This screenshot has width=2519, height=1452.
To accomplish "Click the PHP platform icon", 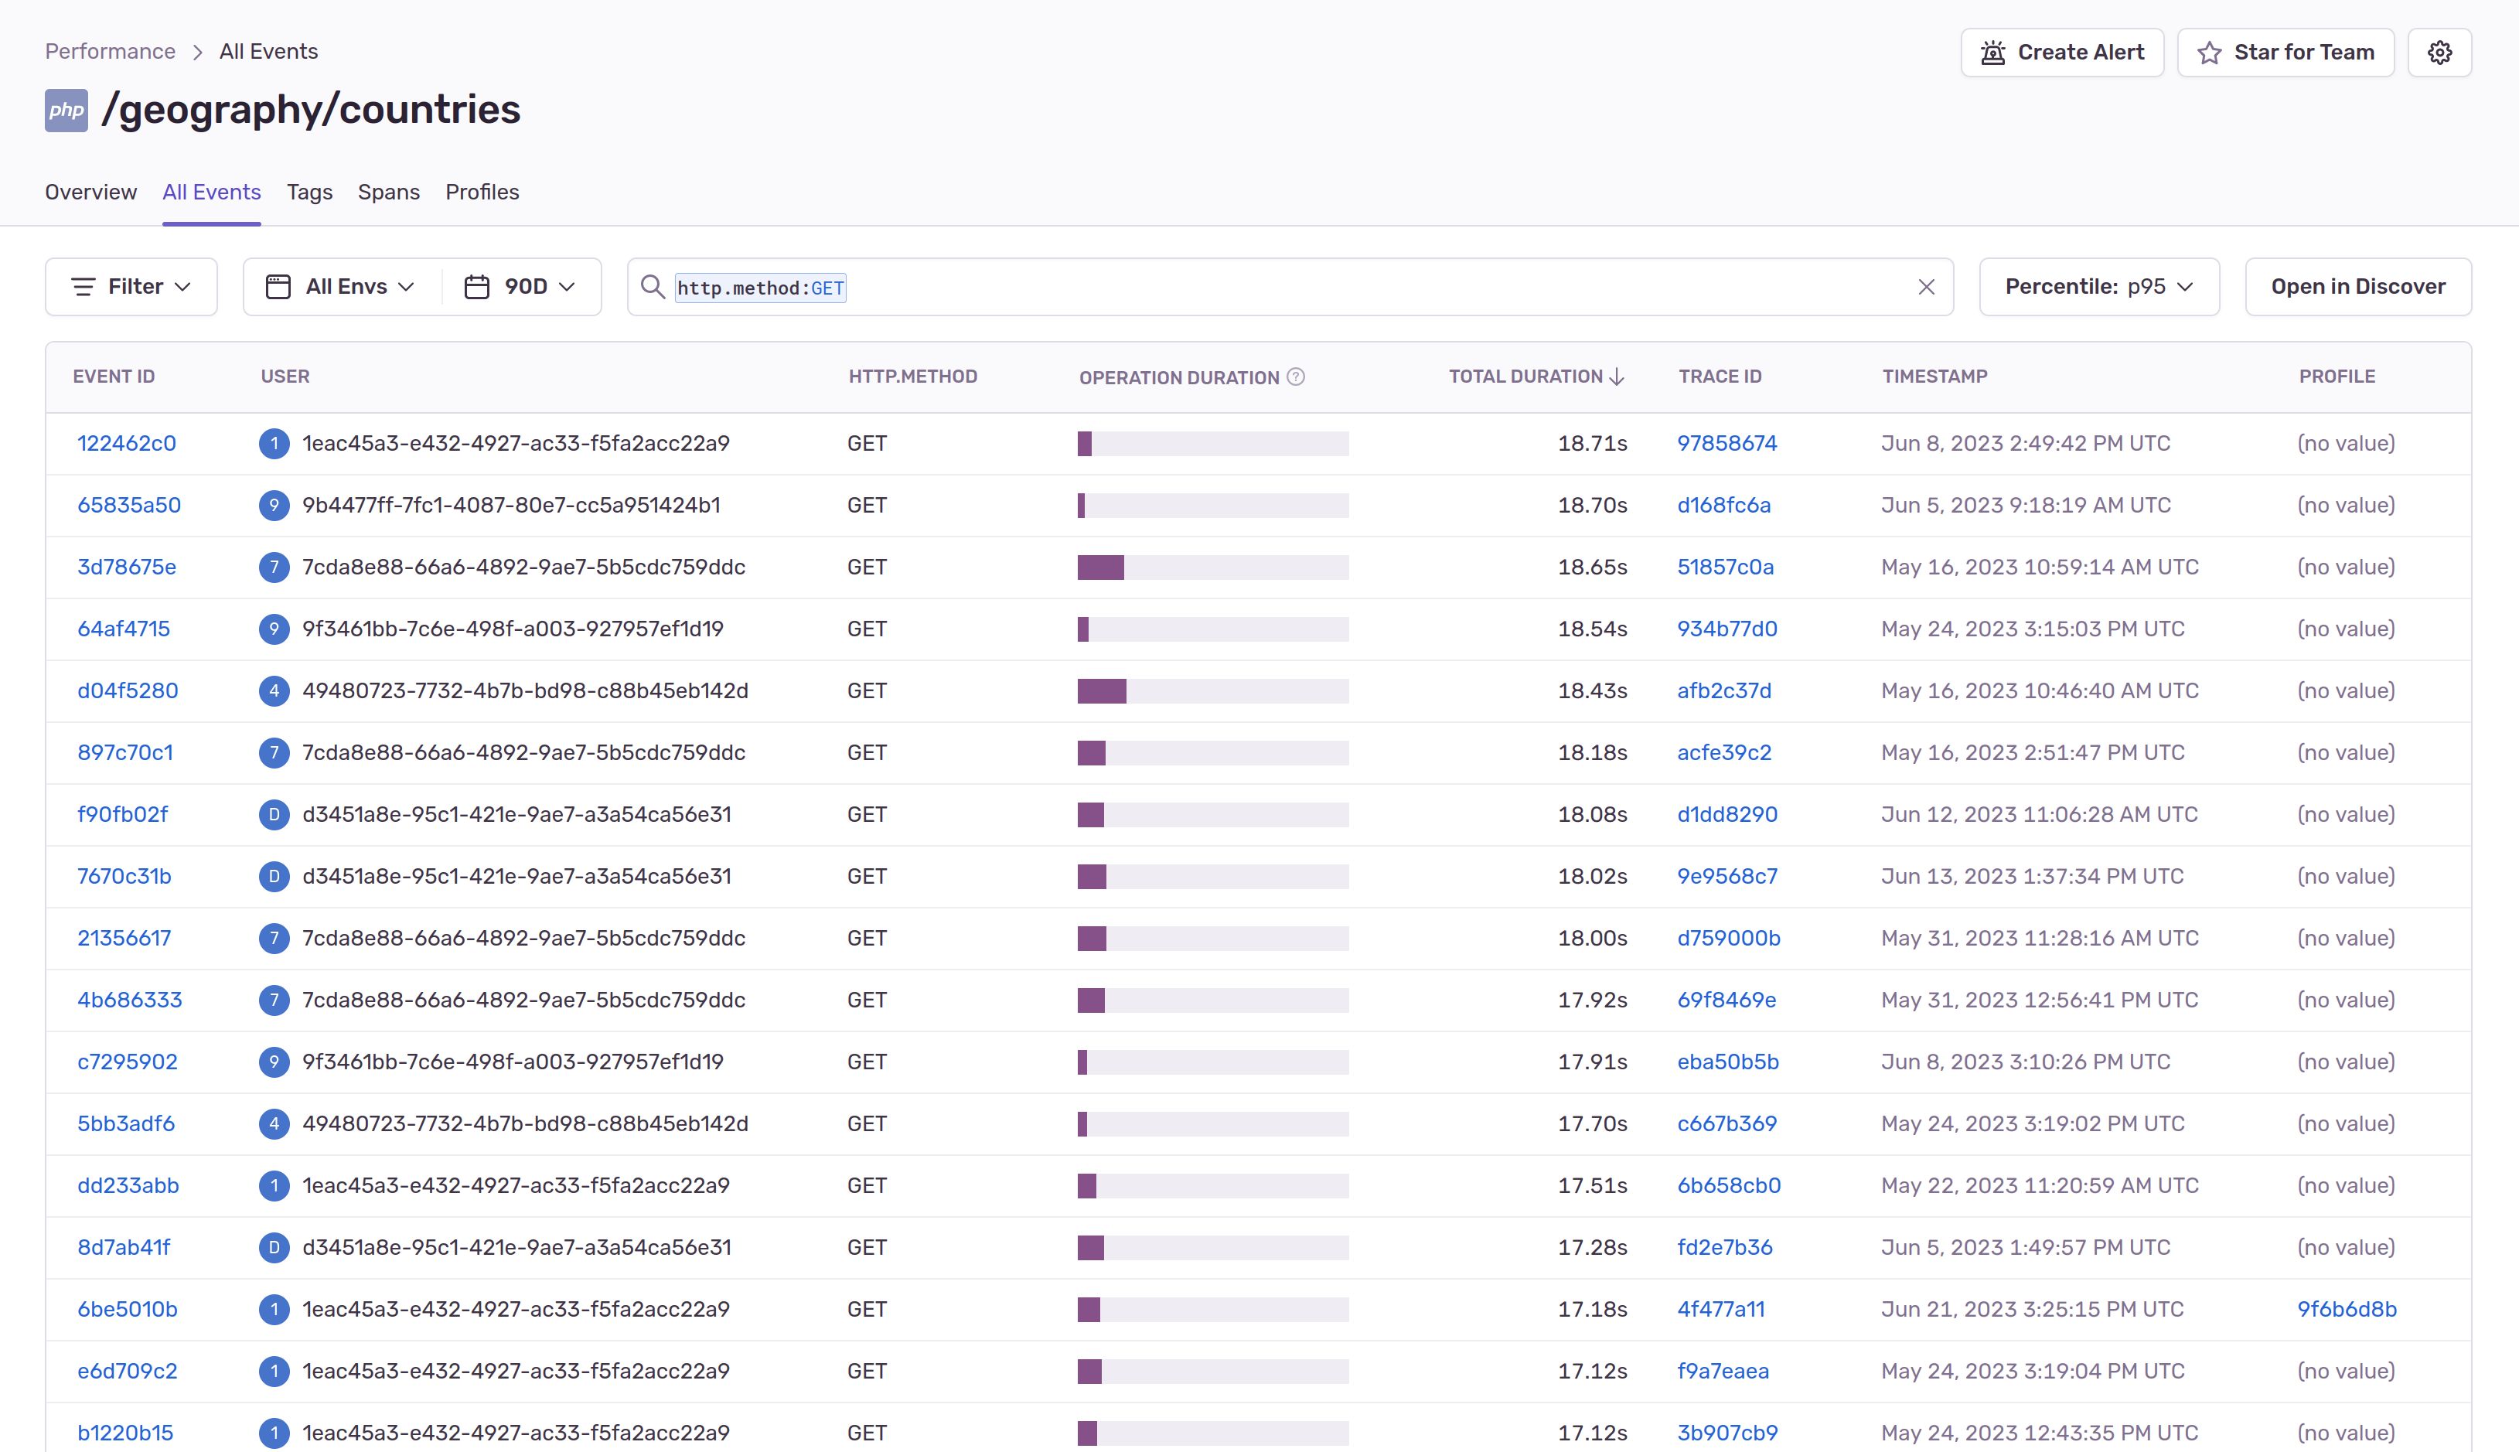I will coord(66,110).
